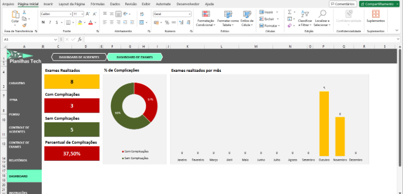
Task: Open Suplementos add-ins icon
Action: (376, 13)
